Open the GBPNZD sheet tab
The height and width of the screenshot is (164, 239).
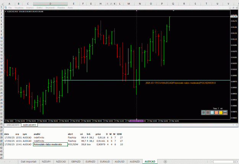[x=76, y=162]
